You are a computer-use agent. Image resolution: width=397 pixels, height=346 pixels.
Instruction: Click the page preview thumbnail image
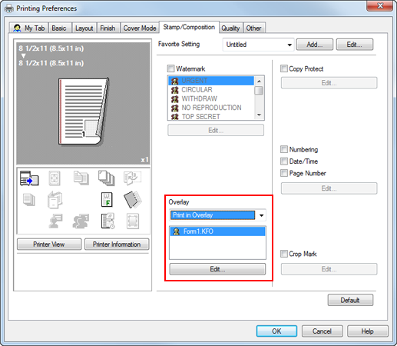coord(84,111)
